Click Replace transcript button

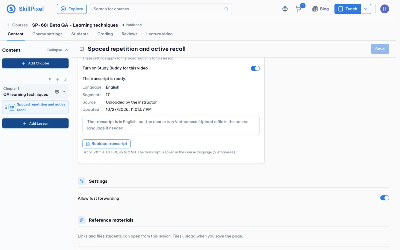(x=106, y=144)
